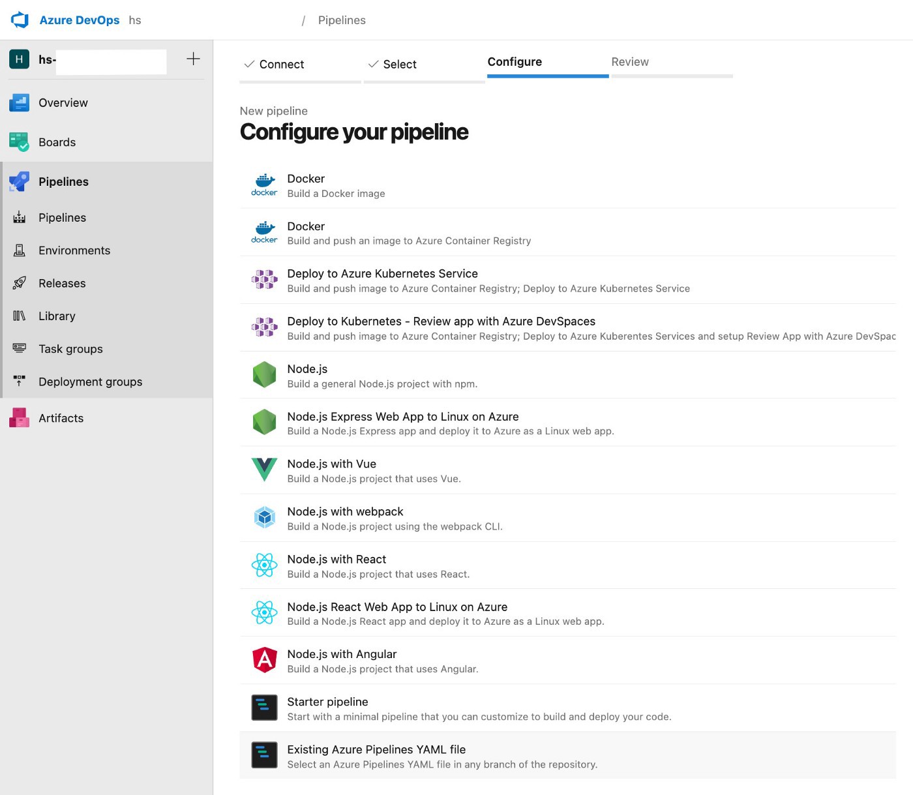This screenshot has width=913, height=795.
Task: Open the Azure DevOps home link
Action: pyautogui.click(x=80, y=20)
